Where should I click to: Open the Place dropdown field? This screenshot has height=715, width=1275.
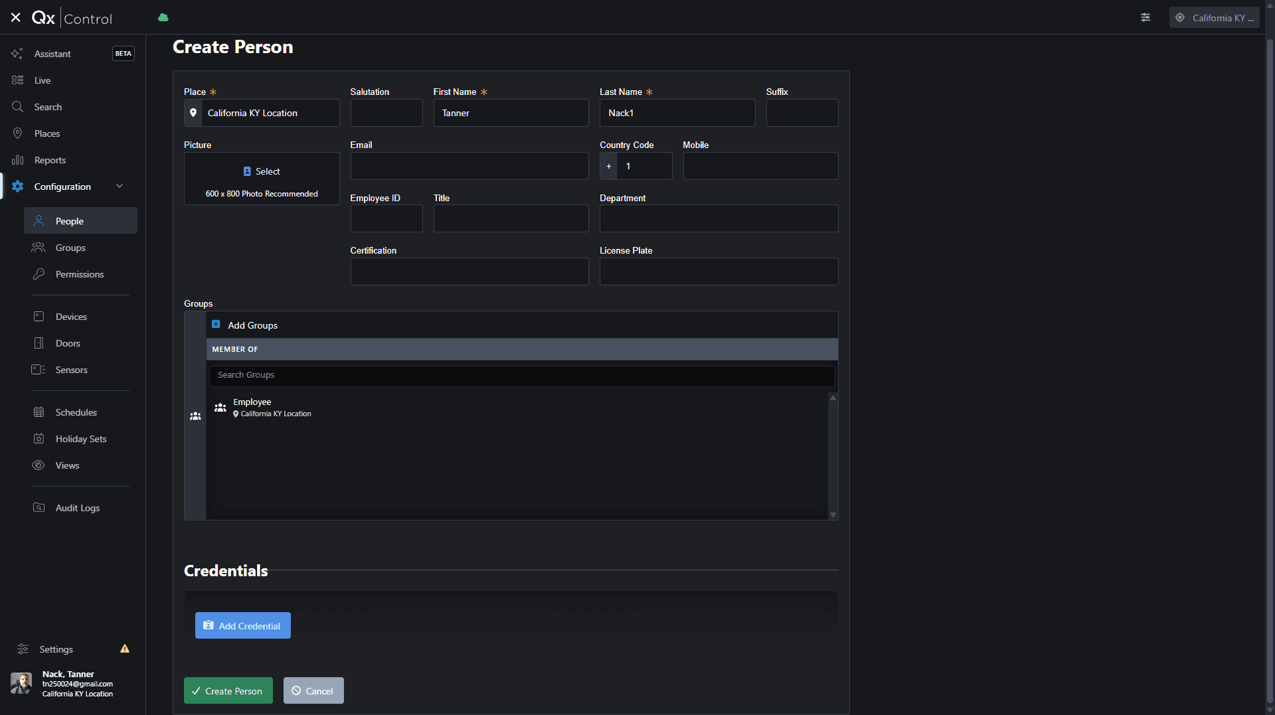(262, 113)
